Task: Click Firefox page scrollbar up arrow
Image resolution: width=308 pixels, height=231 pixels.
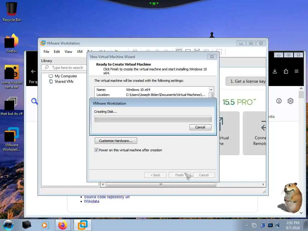Action: point(301,89)
